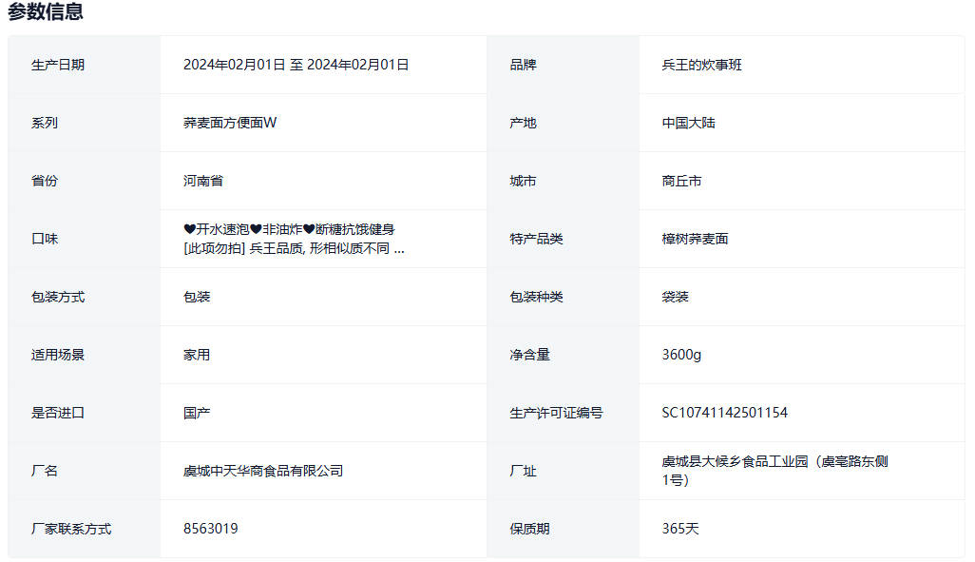Click the usage scenario value 家用
Viewport: 975px width, 562px height.
[x=197, y=355]
